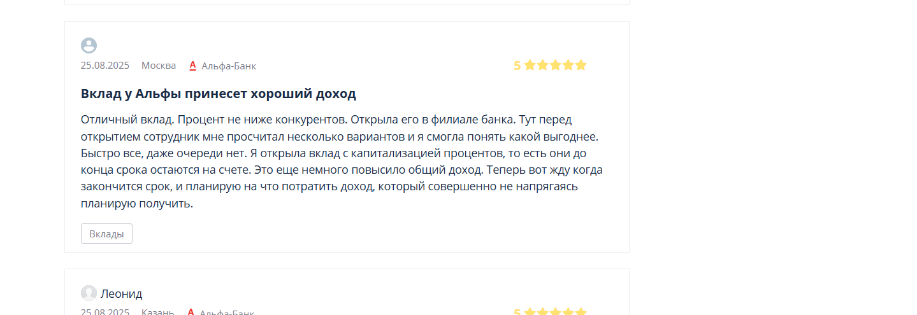Click the 25.08.2025 review date
This screenshot has height=315, width=917.
(x=105, y=66)
